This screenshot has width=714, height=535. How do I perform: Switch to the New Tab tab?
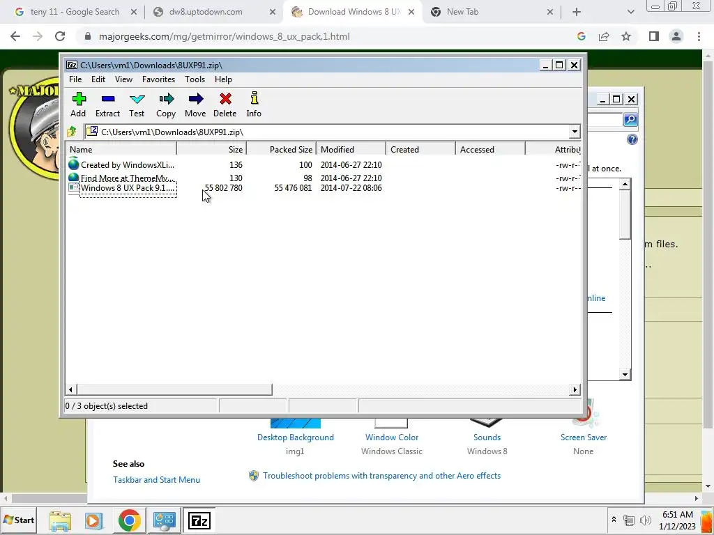click(x=491, y=12)
